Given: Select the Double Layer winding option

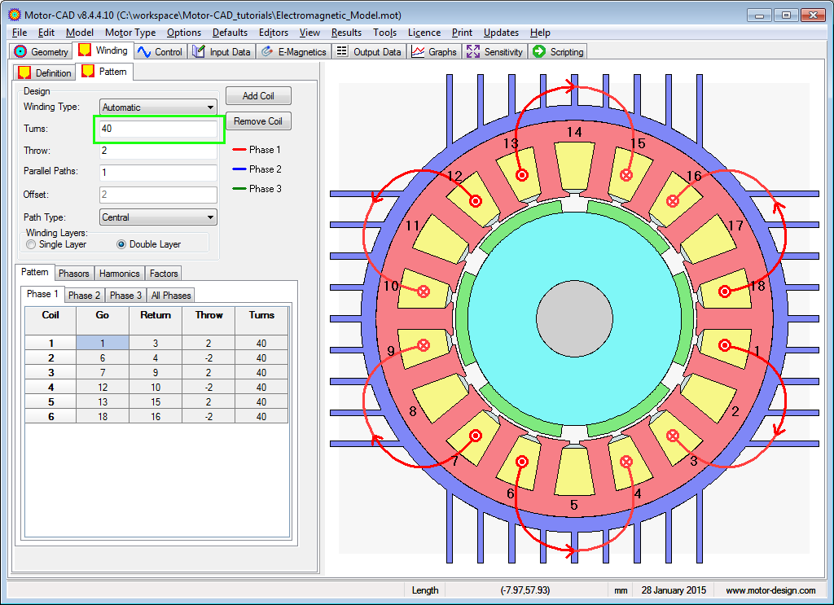Looking at the screenshot, I should pyautogui.click(x=122, y=244).
